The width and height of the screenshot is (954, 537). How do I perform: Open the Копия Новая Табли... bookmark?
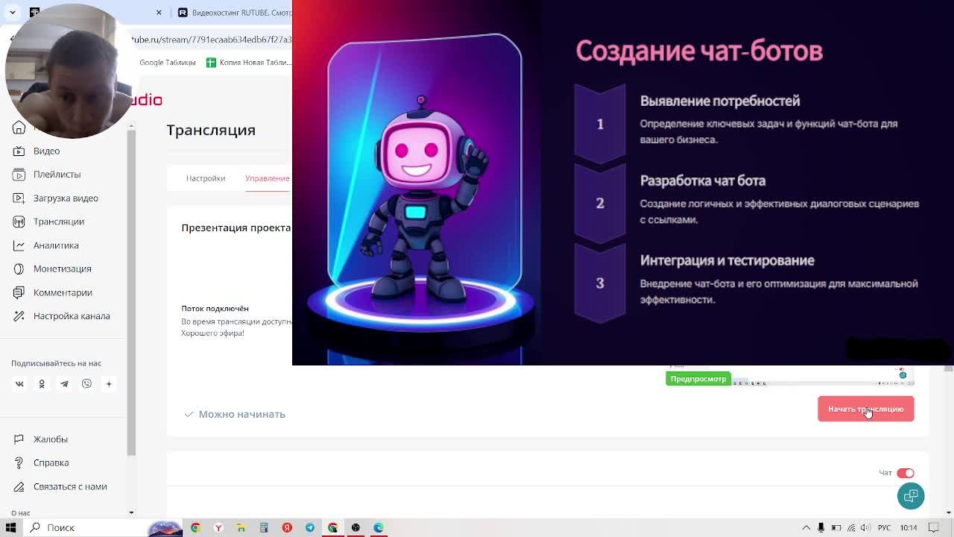click(248, 62)
